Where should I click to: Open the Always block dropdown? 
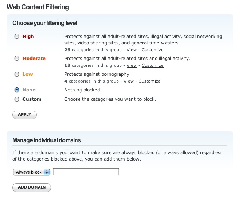click(x=32, y=172)
